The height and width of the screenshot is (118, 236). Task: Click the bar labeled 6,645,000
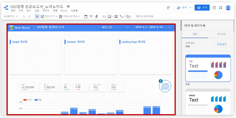(x=147, y=110)
